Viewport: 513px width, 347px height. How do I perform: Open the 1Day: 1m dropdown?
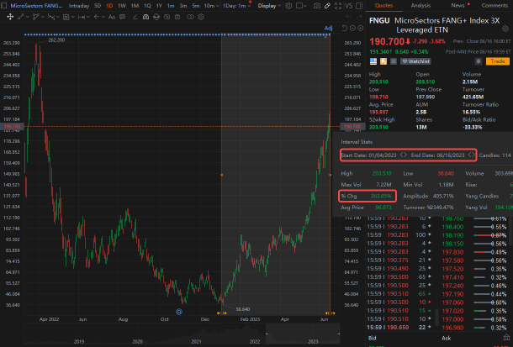coord(237,6)
